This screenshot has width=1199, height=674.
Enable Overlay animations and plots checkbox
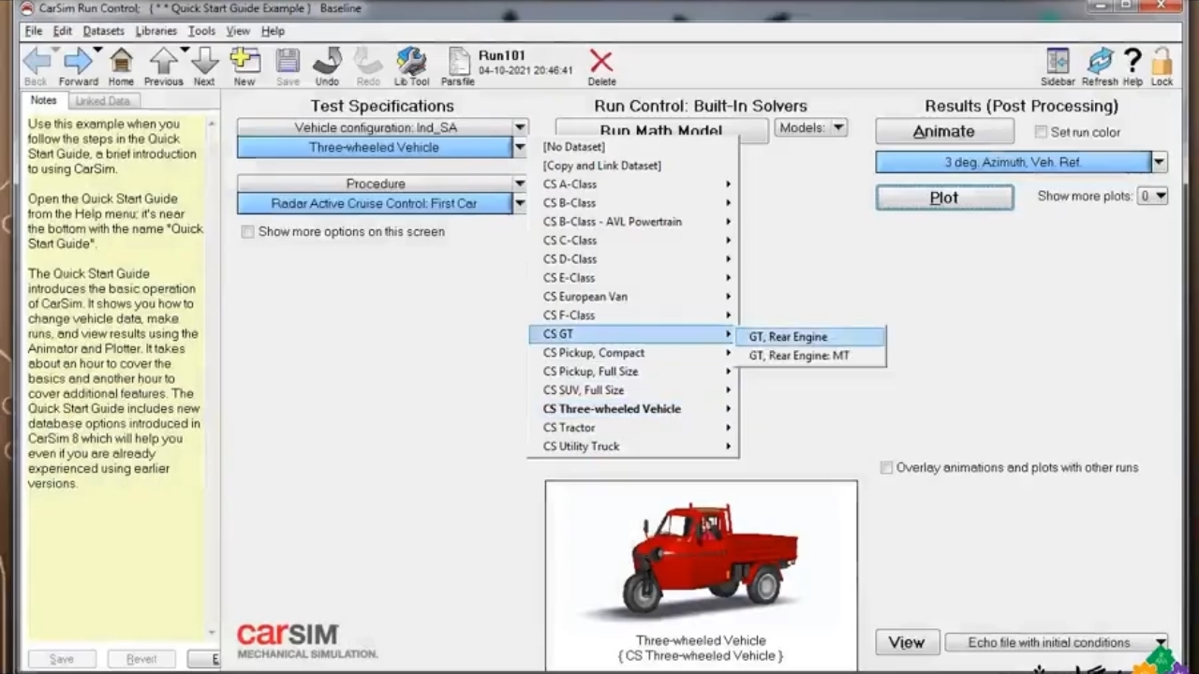pos(886,468)
